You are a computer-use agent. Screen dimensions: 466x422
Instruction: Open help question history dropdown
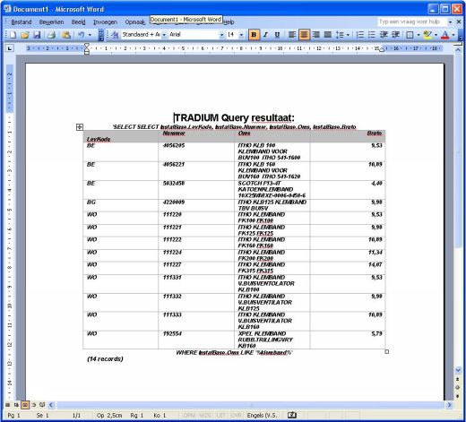click(x=450, y=22)
